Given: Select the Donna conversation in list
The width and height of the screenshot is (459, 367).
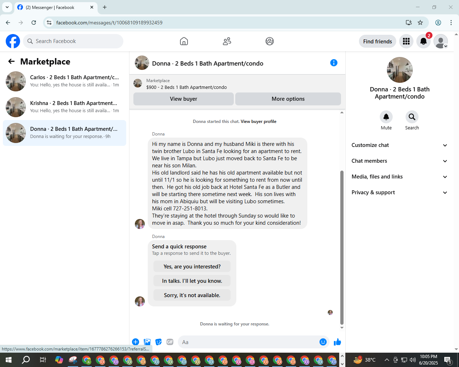Looking at the screenshot, I should tap(65, 133).
